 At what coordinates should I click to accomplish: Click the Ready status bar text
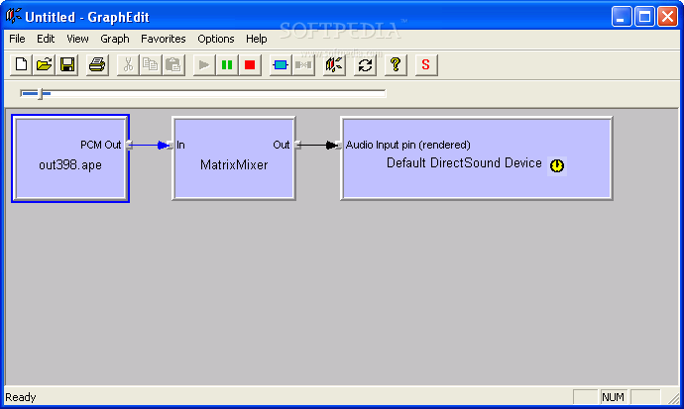click(x=21, y=397)
